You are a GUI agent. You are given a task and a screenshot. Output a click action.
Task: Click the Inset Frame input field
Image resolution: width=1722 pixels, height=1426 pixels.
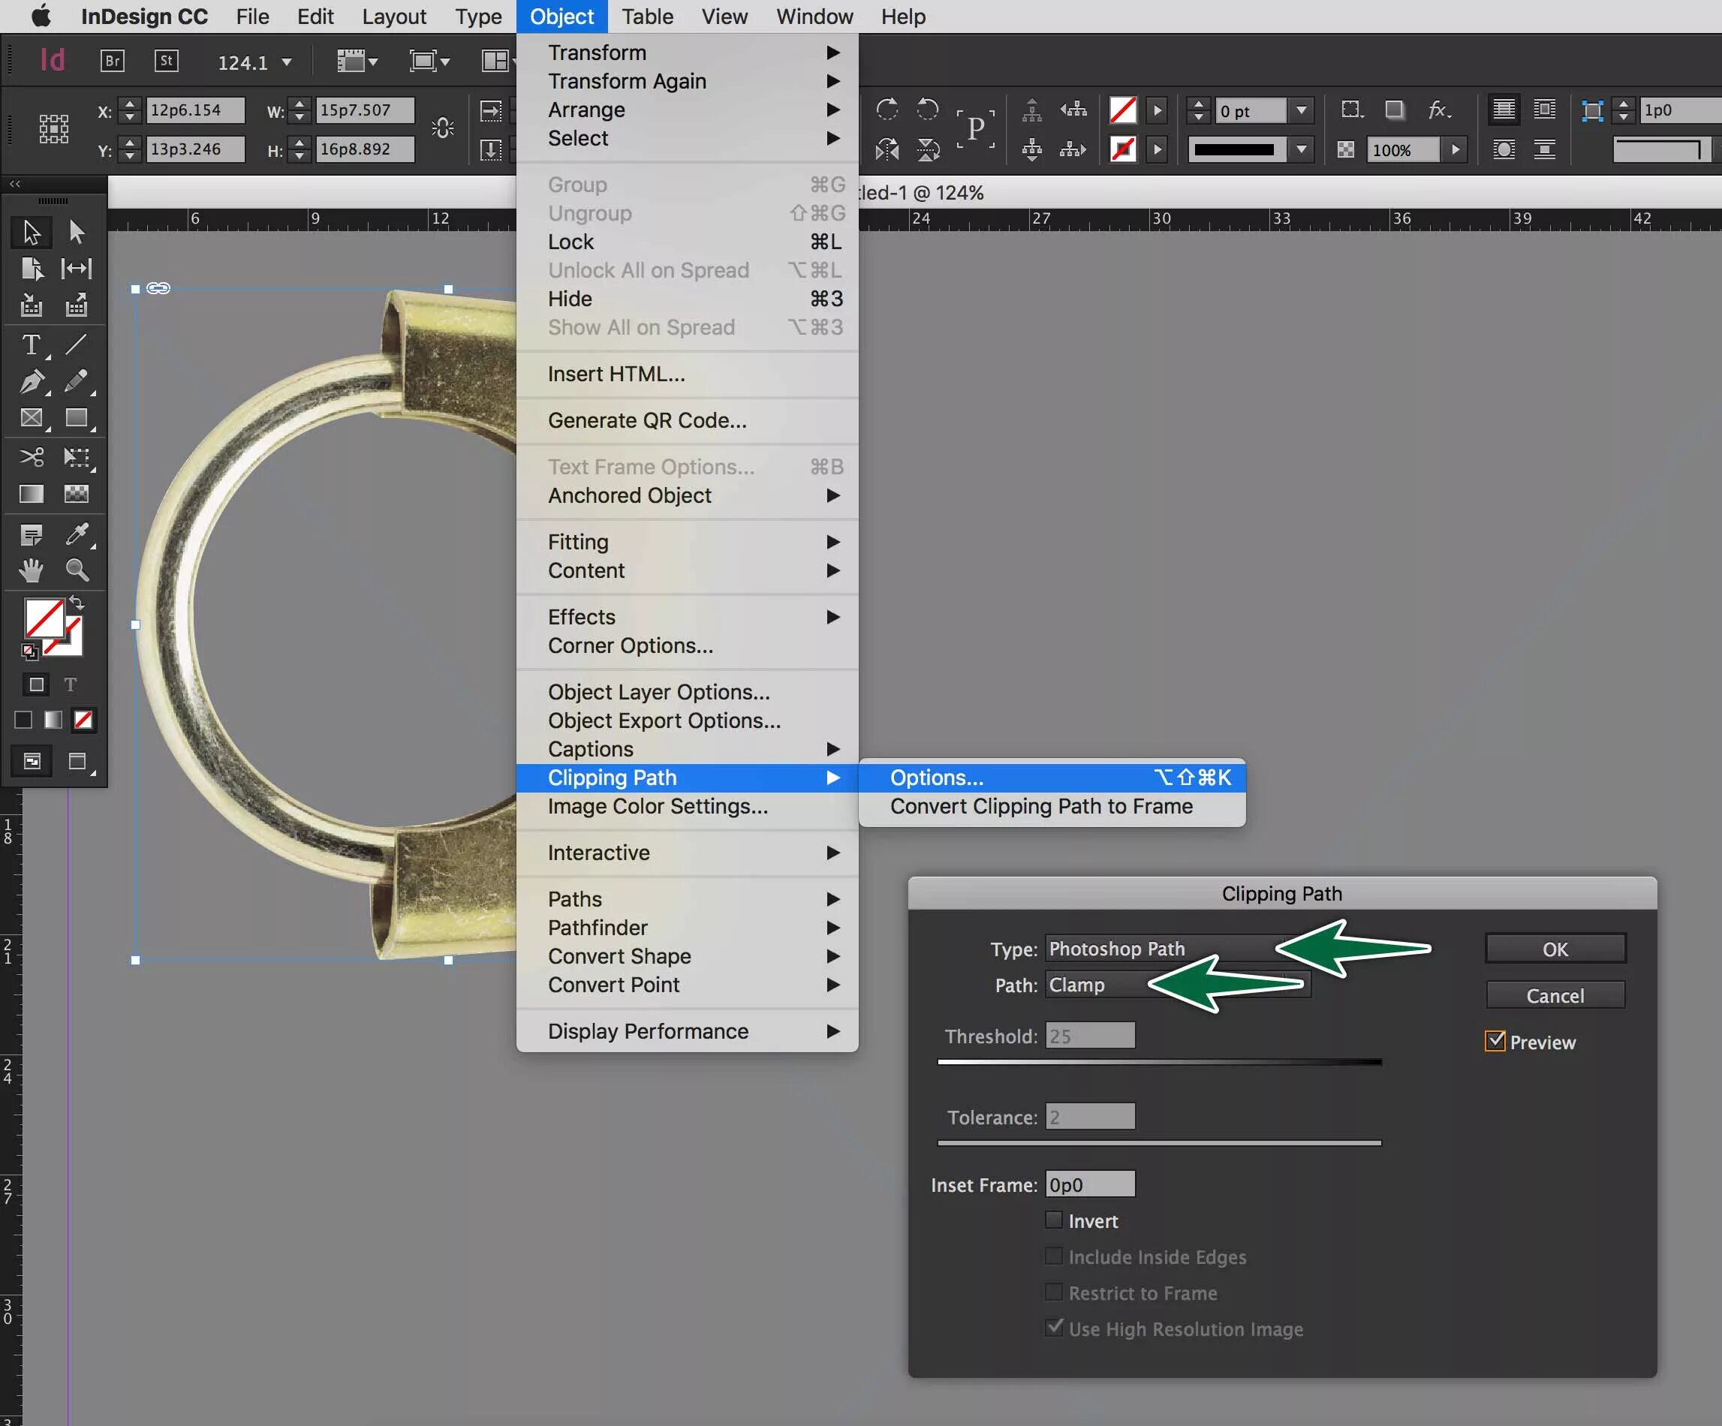coord(1089,1184)
